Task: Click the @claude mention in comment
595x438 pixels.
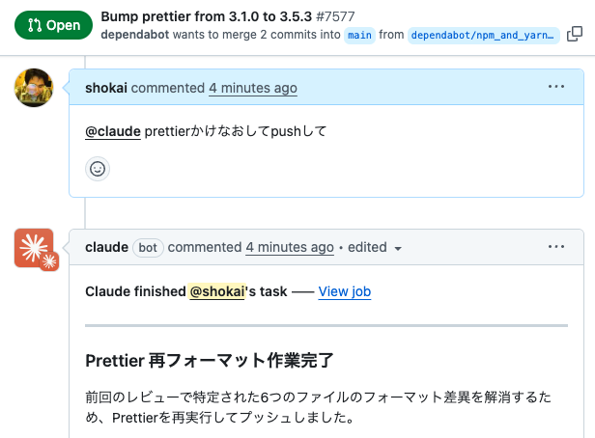Action: [112, 132]
